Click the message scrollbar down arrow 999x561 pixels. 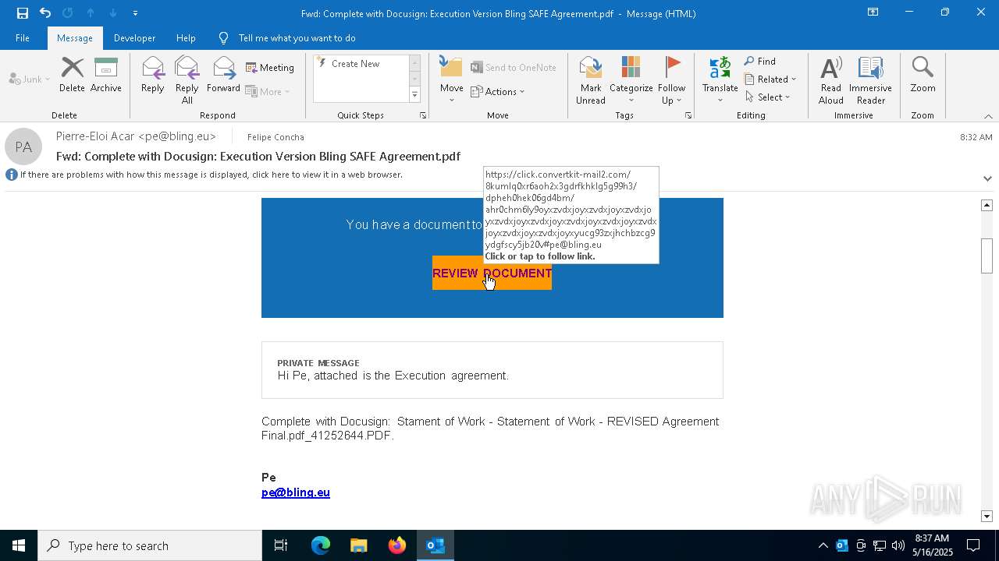pyautogui.click(x=987, y=516)
